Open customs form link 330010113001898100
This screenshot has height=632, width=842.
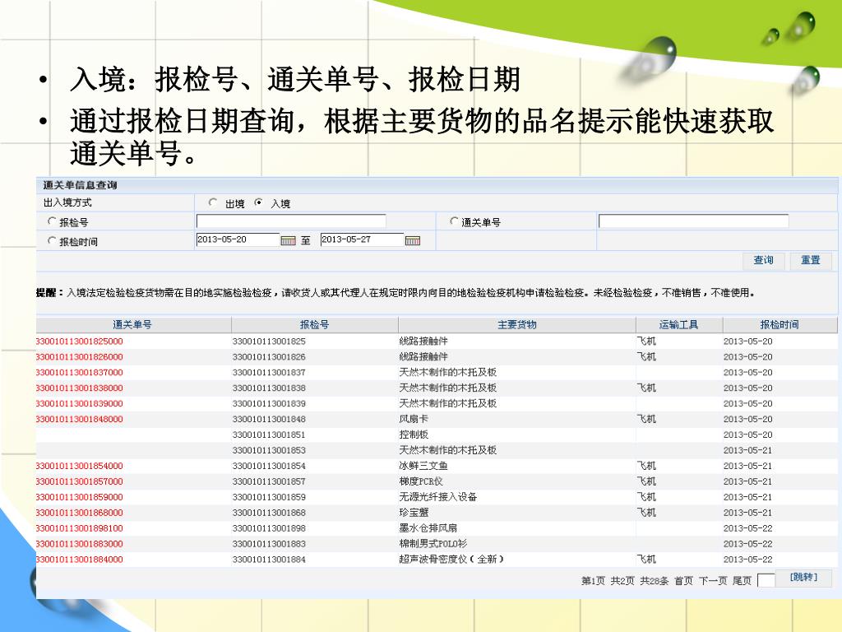pyautogui.click(x=80, y=528)
